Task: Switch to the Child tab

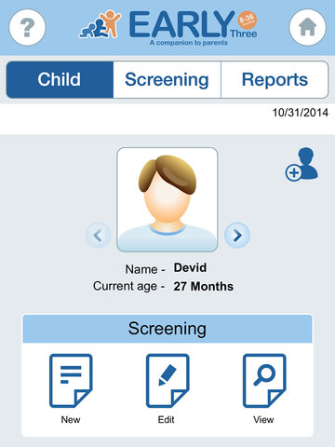Action: point(60,79)
